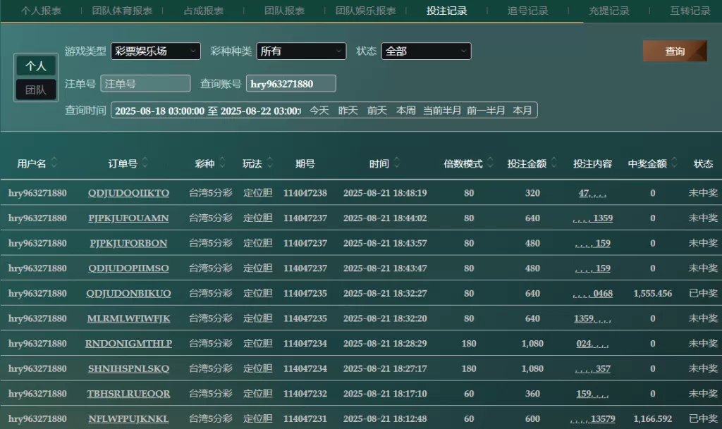The height and width of the screenshot is (429, 722).
Task: Click the 查询 search button
Action: pos(675,51)
